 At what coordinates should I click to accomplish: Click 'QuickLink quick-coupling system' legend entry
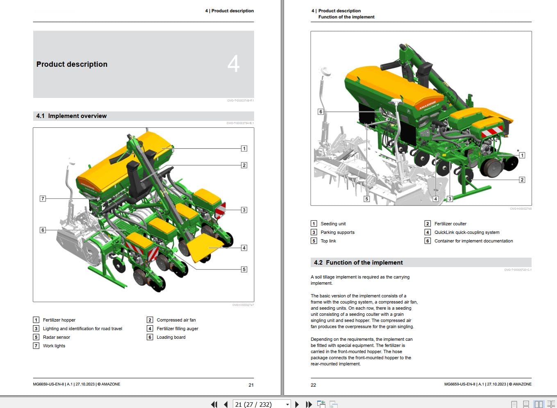tap(467, 232)
